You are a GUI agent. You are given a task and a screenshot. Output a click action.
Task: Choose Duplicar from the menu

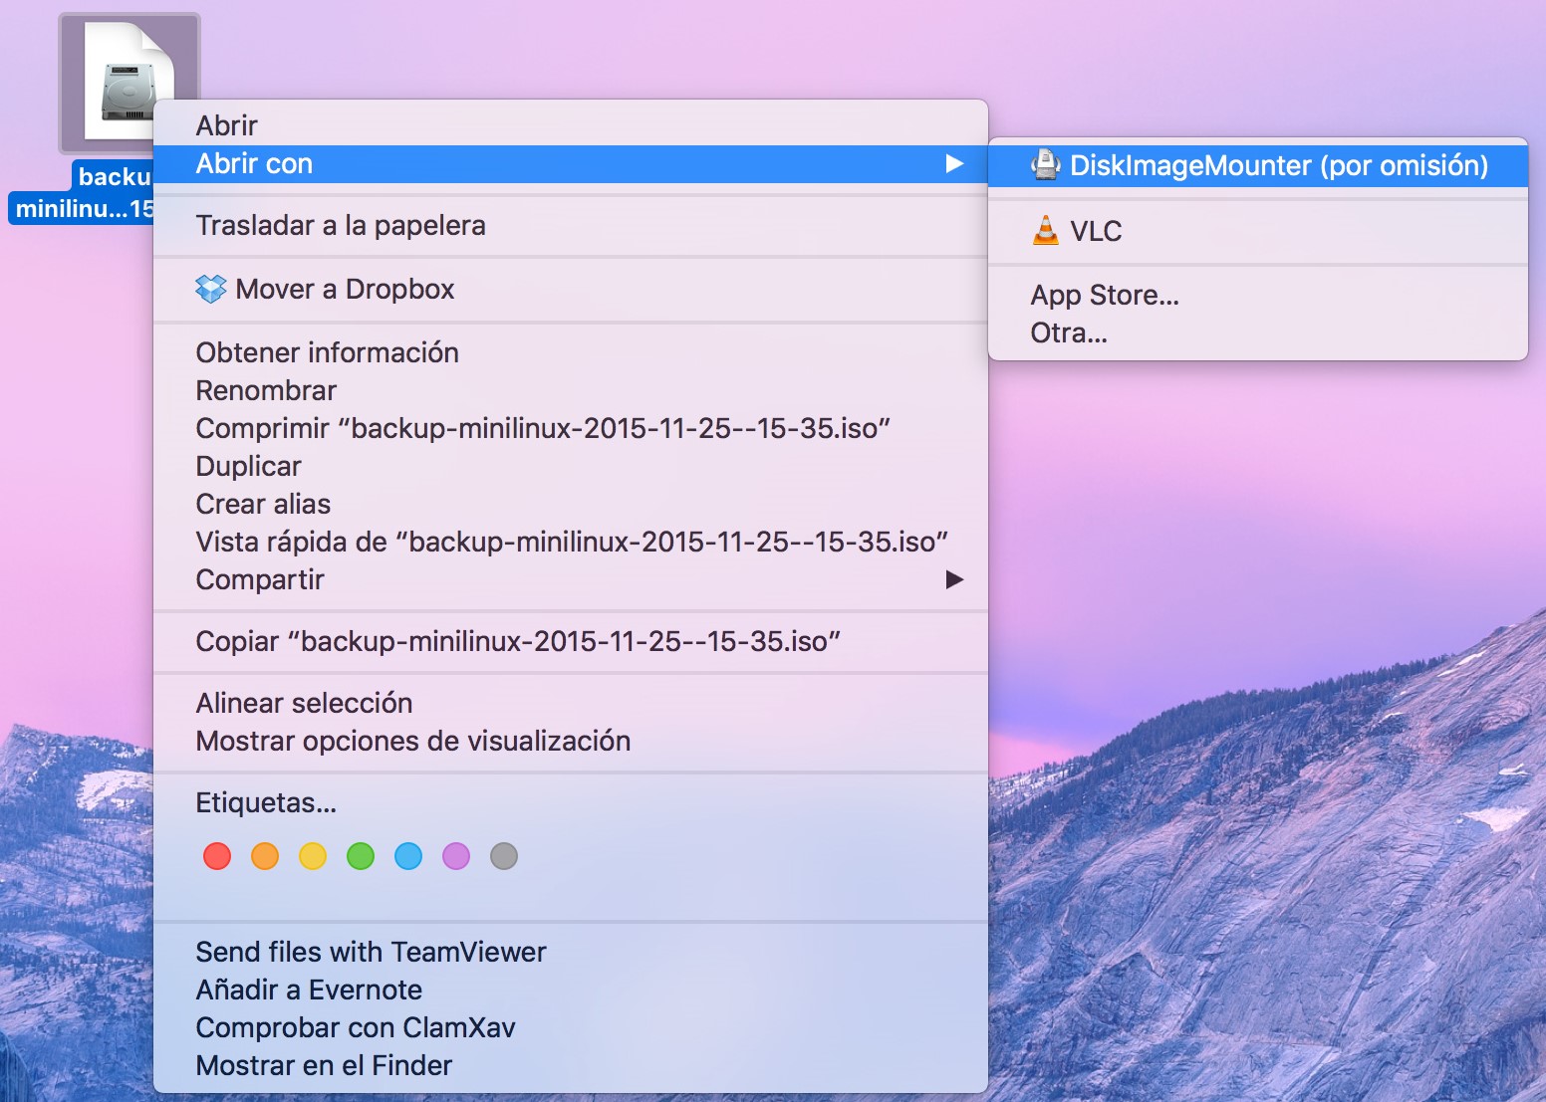click(x=571, y=466)
